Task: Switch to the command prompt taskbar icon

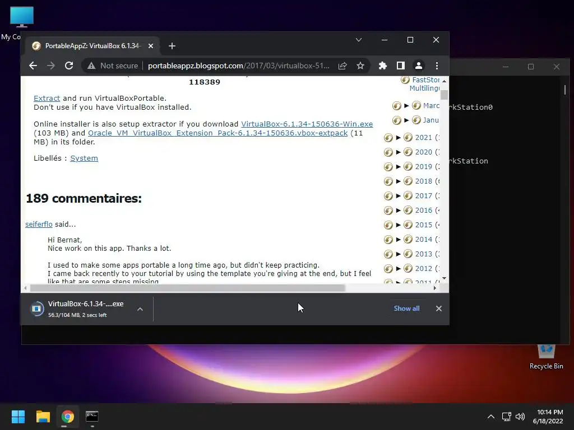Action: pyautogui.click(x=92, y=417)
